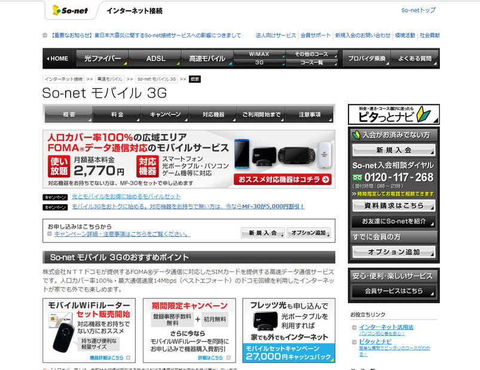Open the 東日本大震災 important notice link

pos(145,35)
